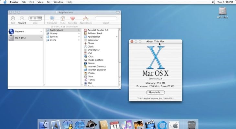Expand the AppleScript folder arrow
236x129 pixels.
(117, 37)
